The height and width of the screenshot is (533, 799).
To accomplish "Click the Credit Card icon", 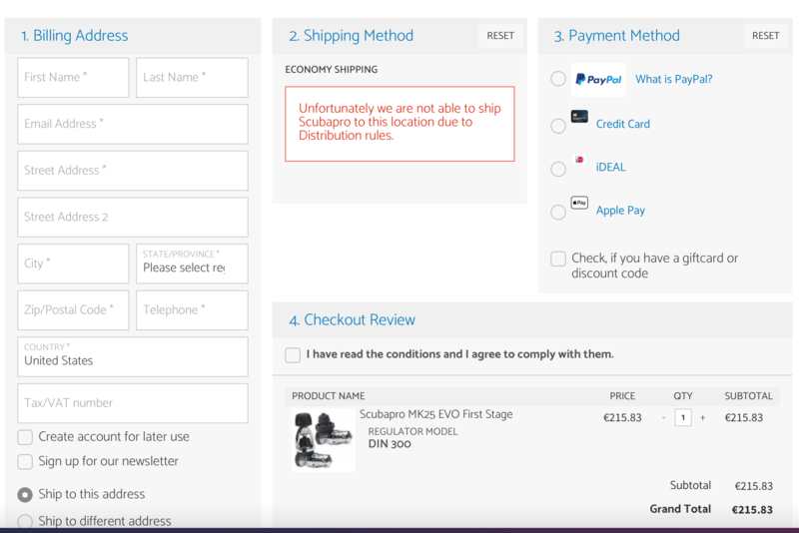I will (579, 117).
